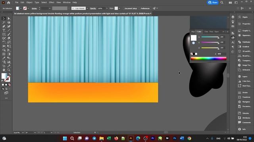Open zoom level dropdown at bottom
This screenshot has height=142, width=254.
click(x=23, y=133)
